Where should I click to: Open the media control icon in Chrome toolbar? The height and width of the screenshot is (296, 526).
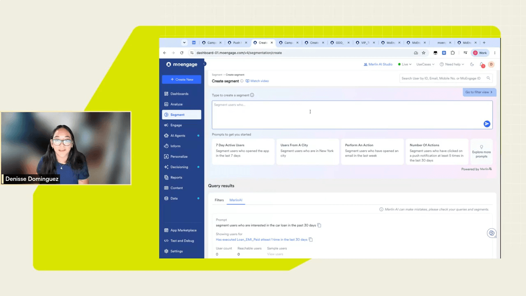(465, 53)
